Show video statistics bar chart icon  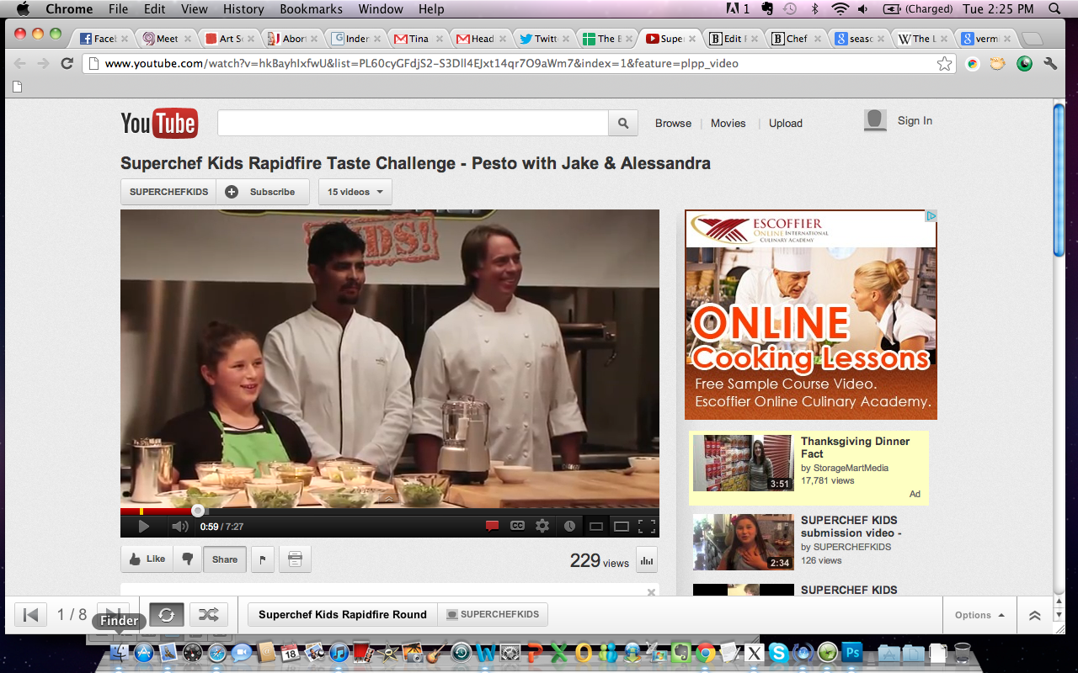click(647, 560)
